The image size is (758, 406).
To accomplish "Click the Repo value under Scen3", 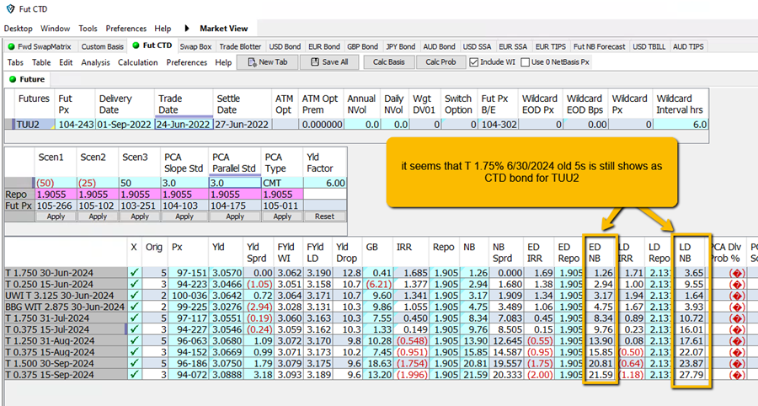I will click(139, 195).
